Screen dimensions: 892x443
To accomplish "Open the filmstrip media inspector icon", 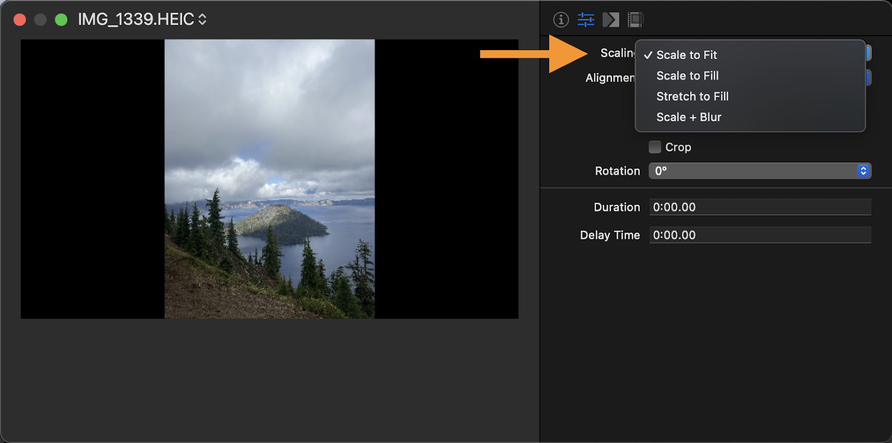I will [636, 19].
